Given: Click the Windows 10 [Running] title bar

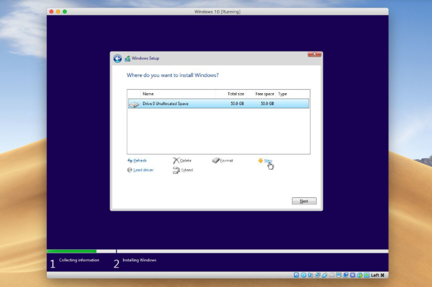Looking at the screenshot, I should coord(217,12).
